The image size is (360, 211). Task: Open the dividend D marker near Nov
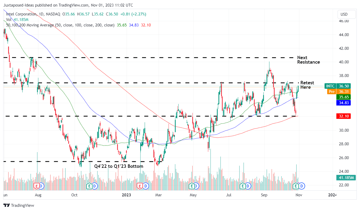click(x=302, y=186)
